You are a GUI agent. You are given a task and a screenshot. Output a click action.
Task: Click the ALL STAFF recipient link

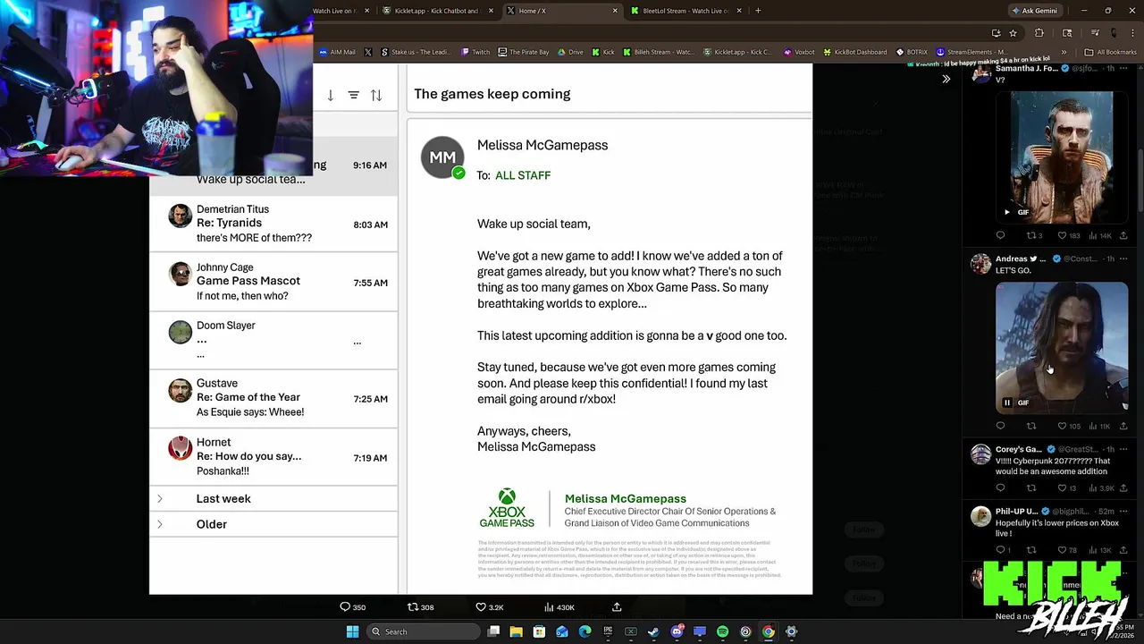(523, 175)
